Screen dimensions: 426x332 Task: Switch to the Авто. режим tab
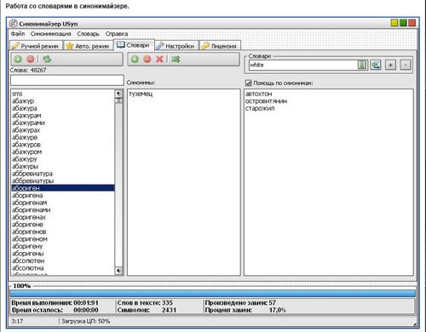[88, 46]
